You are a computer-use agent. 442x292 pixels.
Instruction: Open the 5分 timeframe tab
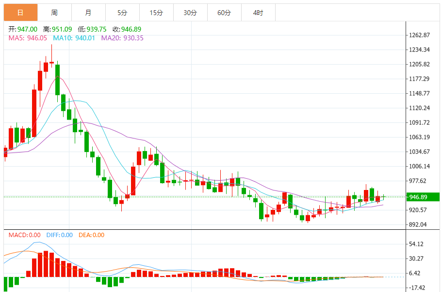coord(122,13)
